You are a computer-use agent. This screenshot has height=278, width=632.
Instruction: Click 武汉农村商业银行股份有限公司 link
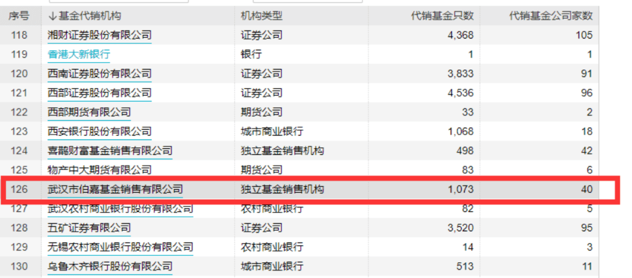(121, 208)
